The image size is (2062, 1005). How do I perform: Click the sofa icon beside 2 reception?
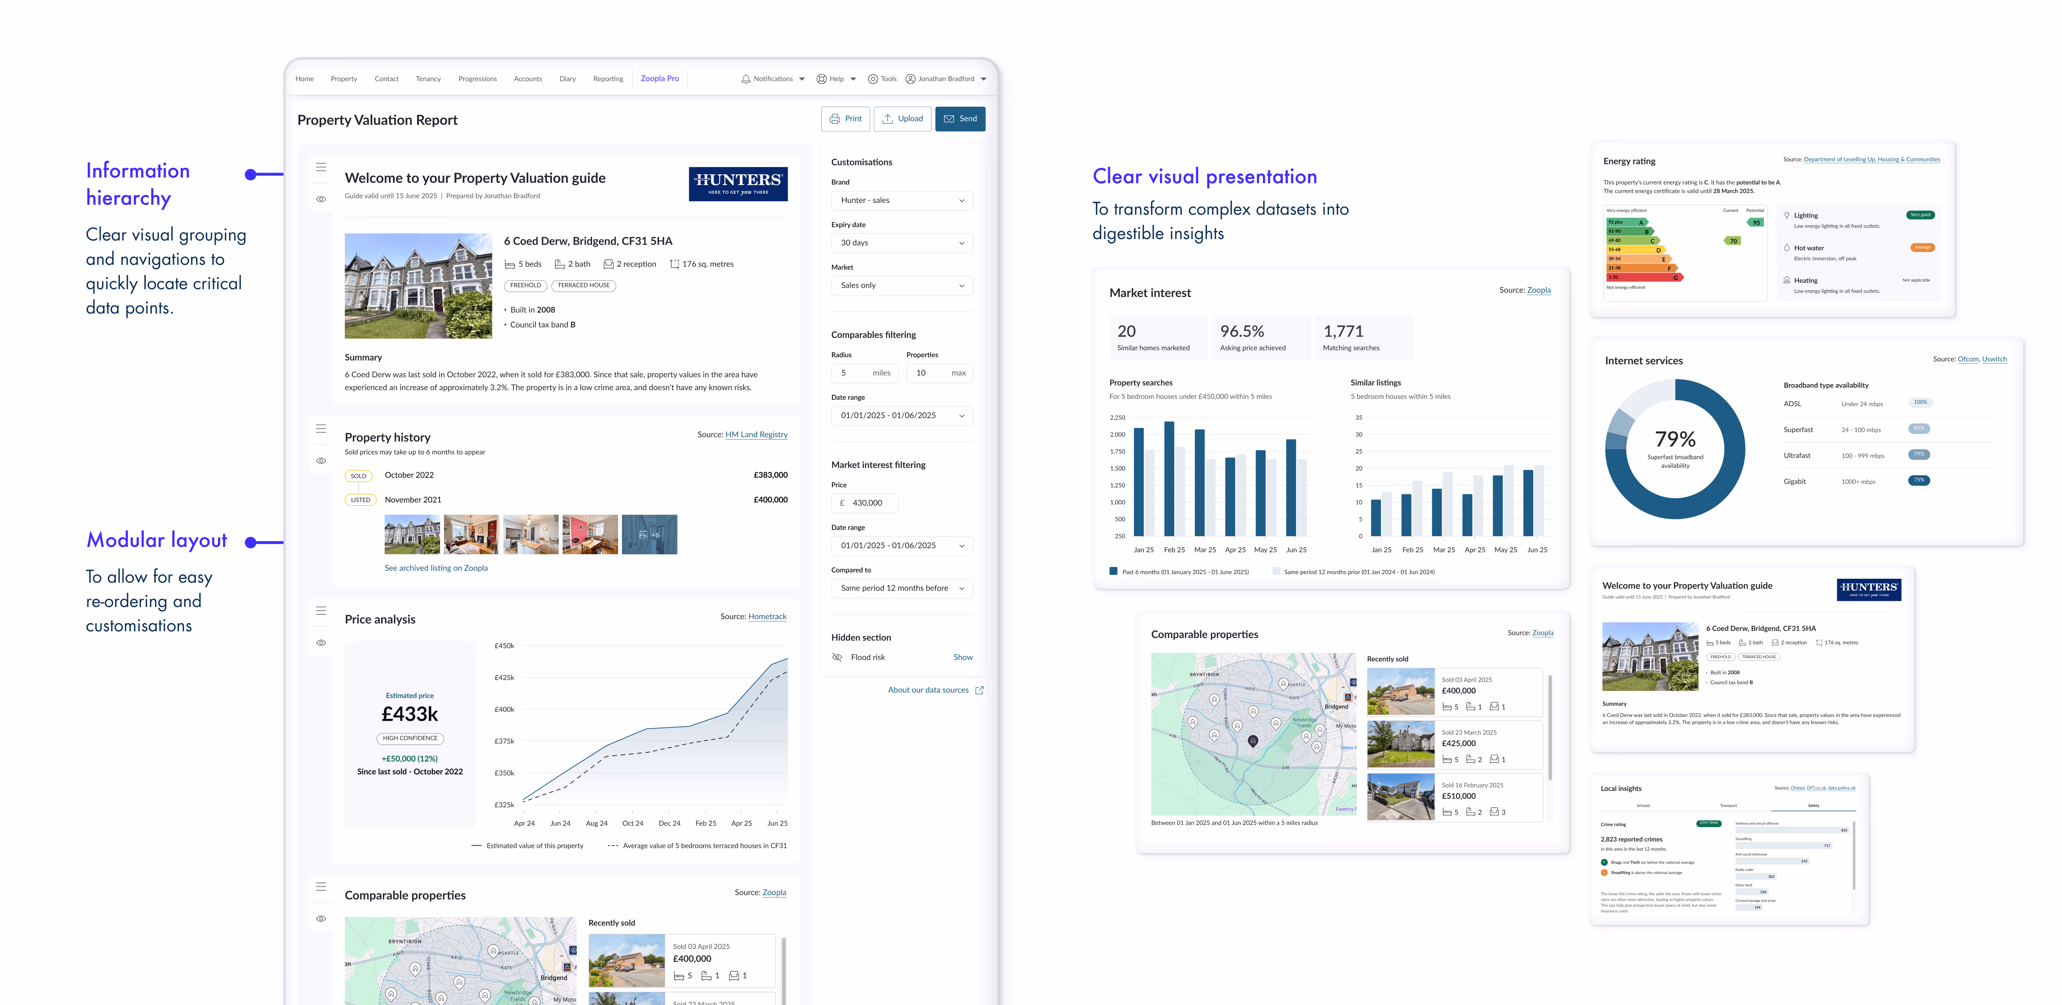click(608, 264)
